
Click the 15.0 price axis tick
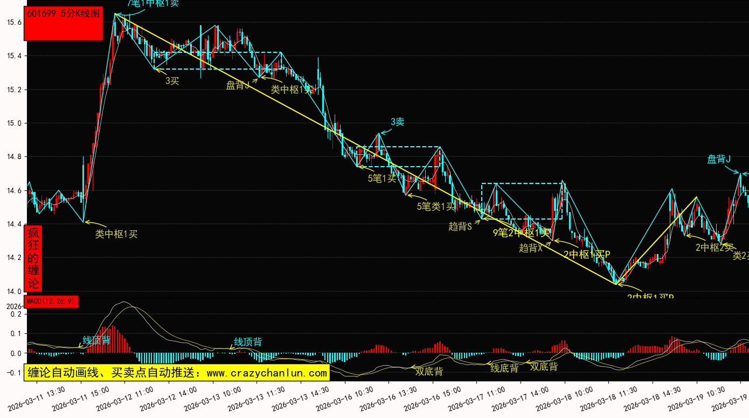point(14,123)
